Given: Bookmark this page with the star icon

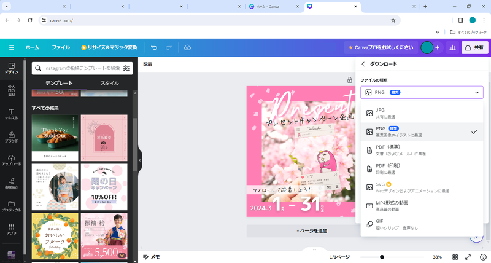Looking at the screenshot, I should 393,20.
